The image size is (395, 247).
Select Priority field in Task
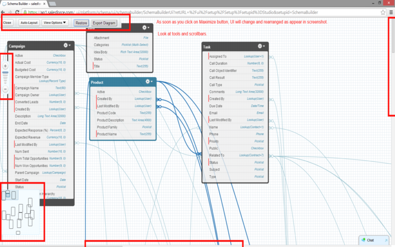click(236, 141)
